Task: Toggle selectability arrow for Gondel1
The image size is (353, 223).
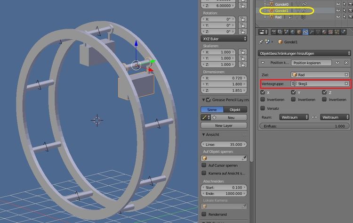Action: [345, 10]
